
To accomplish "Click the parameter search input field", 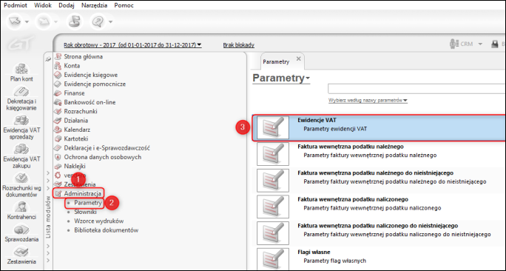I will (416, 89).
